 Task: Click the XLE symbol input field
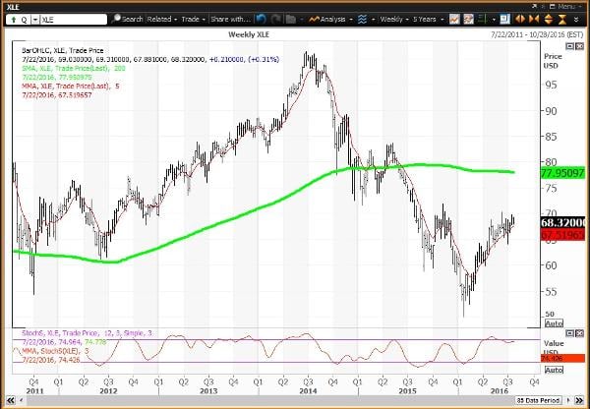(x=73, y=20)
